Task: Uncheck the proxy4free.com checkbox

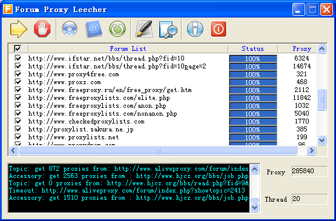Action: click(x=18, y=74)
